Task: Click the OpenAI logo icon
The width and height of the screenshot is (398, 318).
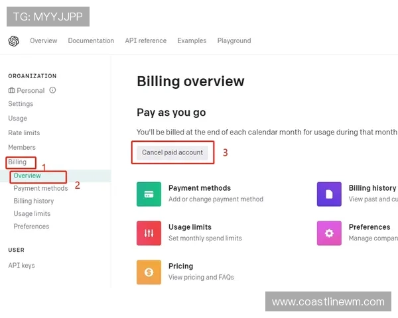Action: (x=13, y=41)
